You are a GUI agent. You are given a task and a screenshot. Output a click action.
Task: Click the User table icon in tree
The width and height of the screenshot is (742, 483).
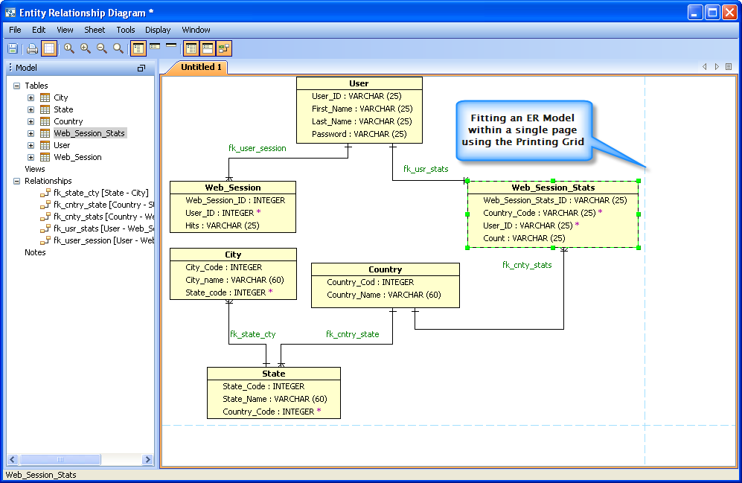tap(45, 145)
